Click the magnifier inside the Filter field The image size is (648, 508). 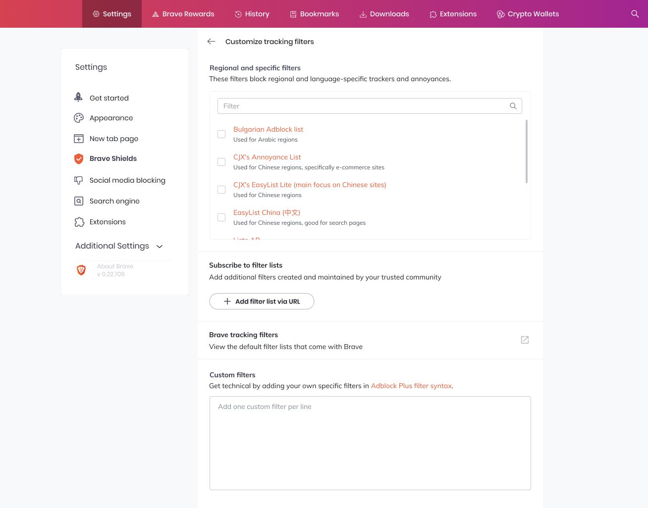pos(513,106)
